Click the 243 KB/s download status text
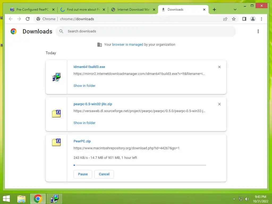Image resolution: width=272 pixels, height=204 pixels. [105, 158]
